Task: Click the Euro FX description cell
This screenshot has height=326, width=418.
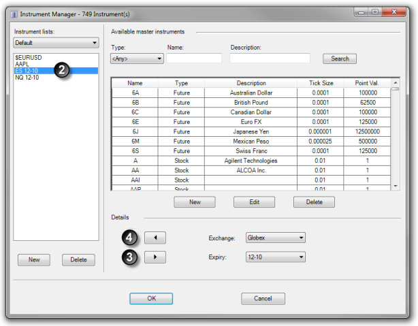Action: [x=251, y=122]
